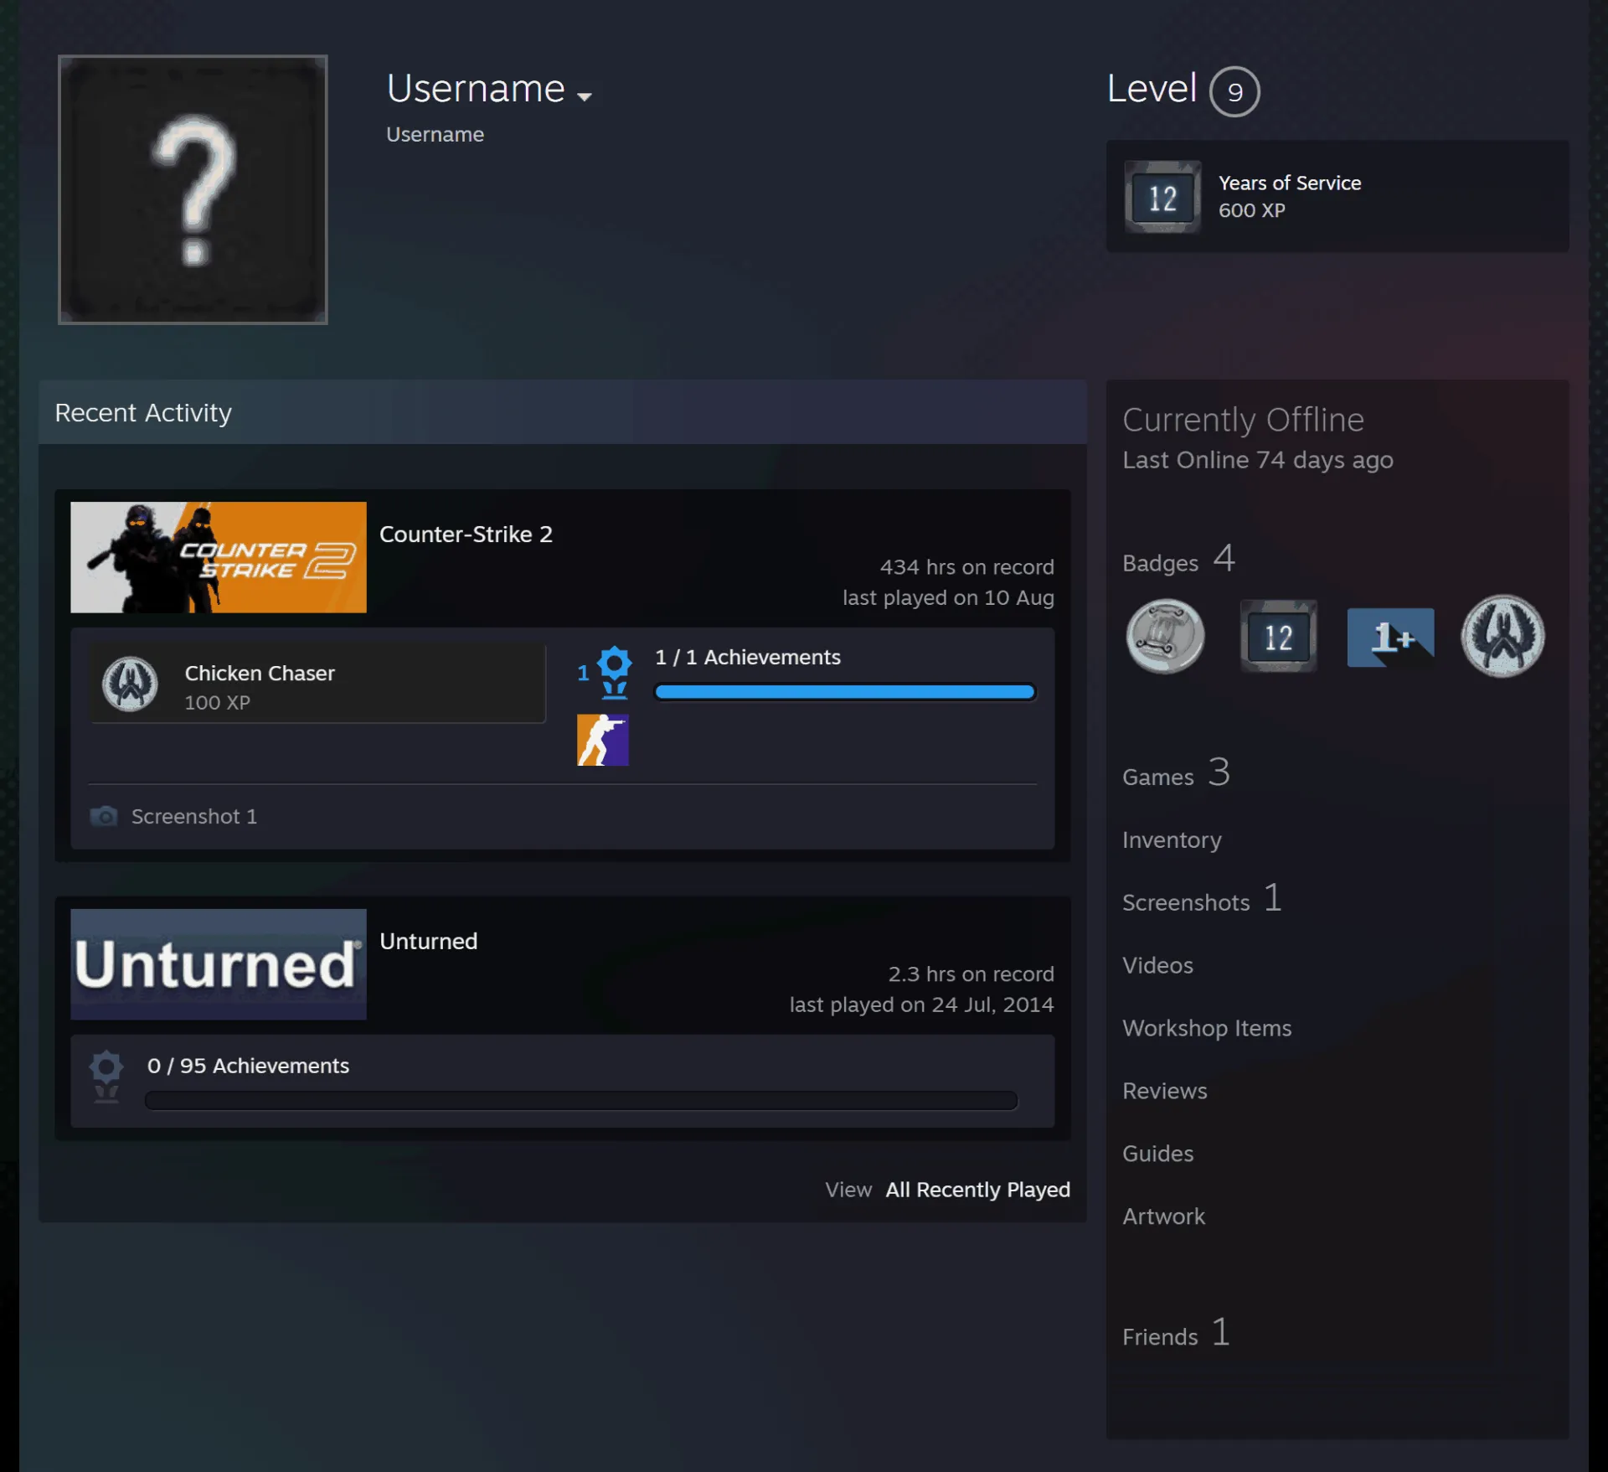Expand the Username dropdown arrow
The height and width of the screenshot is (1472, 1608).
point(585,96)
